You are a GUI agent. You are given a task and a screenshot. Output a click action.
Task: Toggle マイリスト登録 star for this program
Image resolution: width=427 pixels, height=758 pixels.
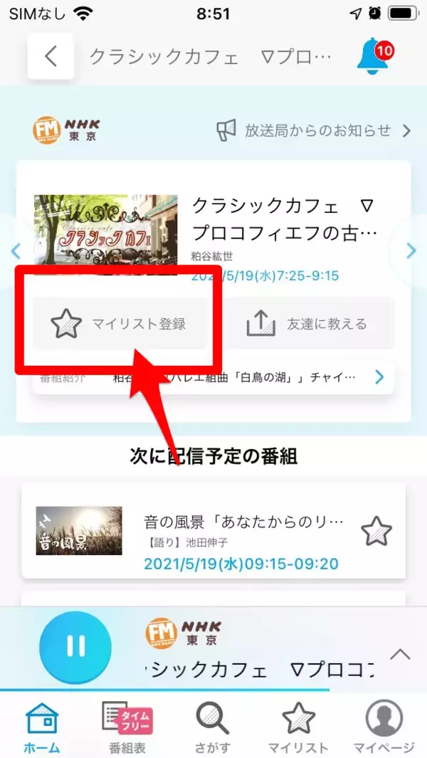tap(120, 324)
